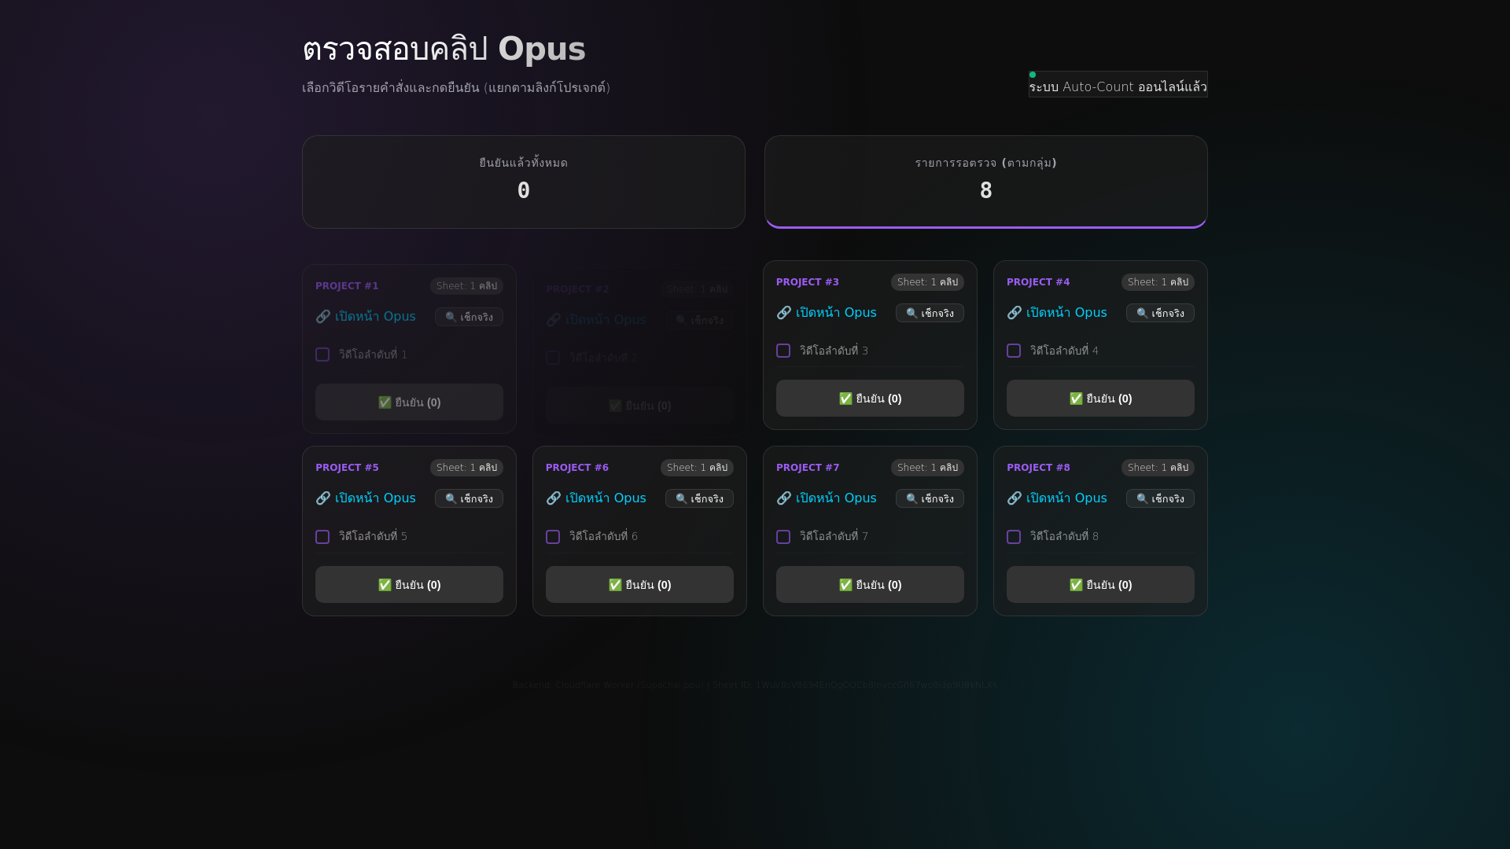Viewport: 1510px width, 849px height.
Task: Click the Sheet: 1 คลิป badge in Project #7
Action: pyautogui.click(x=927, y=468)
